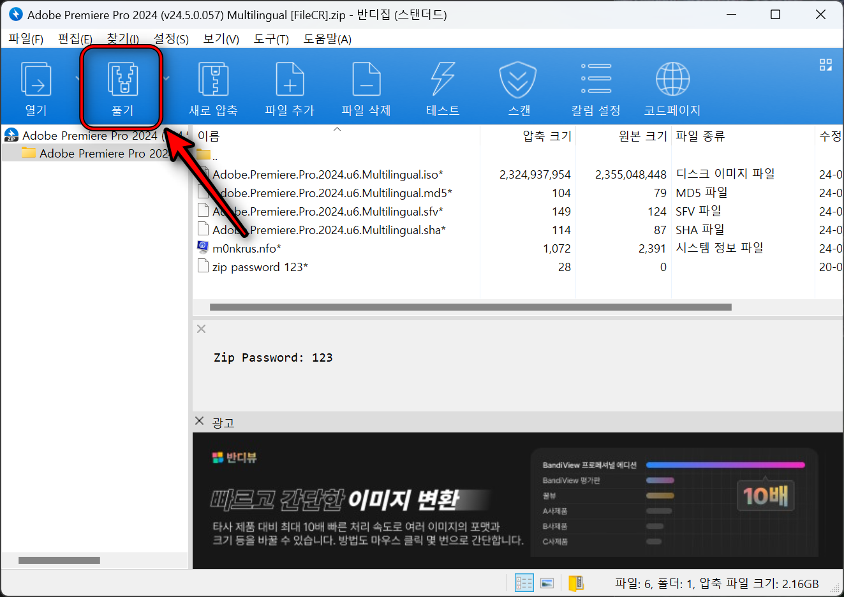Start the 스캔 (Scan) shield icon
The width and height of the screenshot is (844, 597).
[517, 79]
